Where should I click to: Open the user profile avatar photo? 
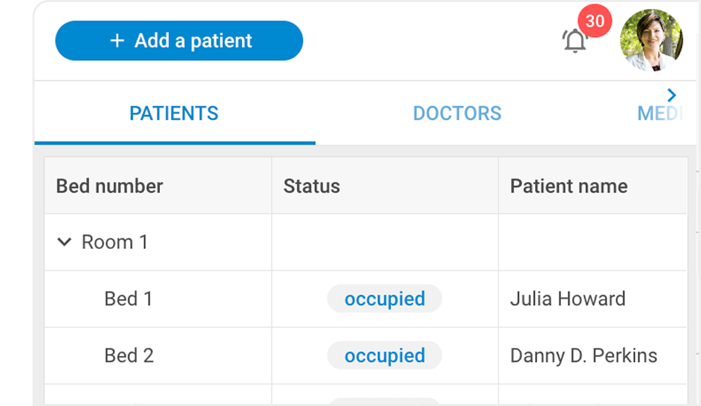coord(652,40)
